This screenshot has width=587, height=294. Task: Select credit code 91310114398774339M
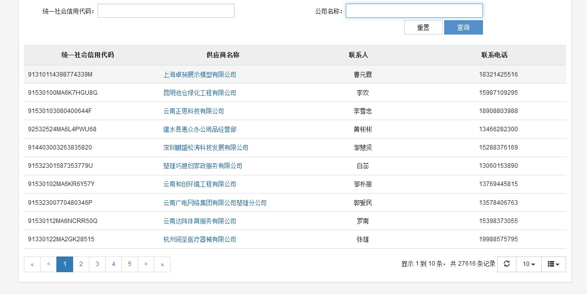pyautogui.click(x=60, y=75)
